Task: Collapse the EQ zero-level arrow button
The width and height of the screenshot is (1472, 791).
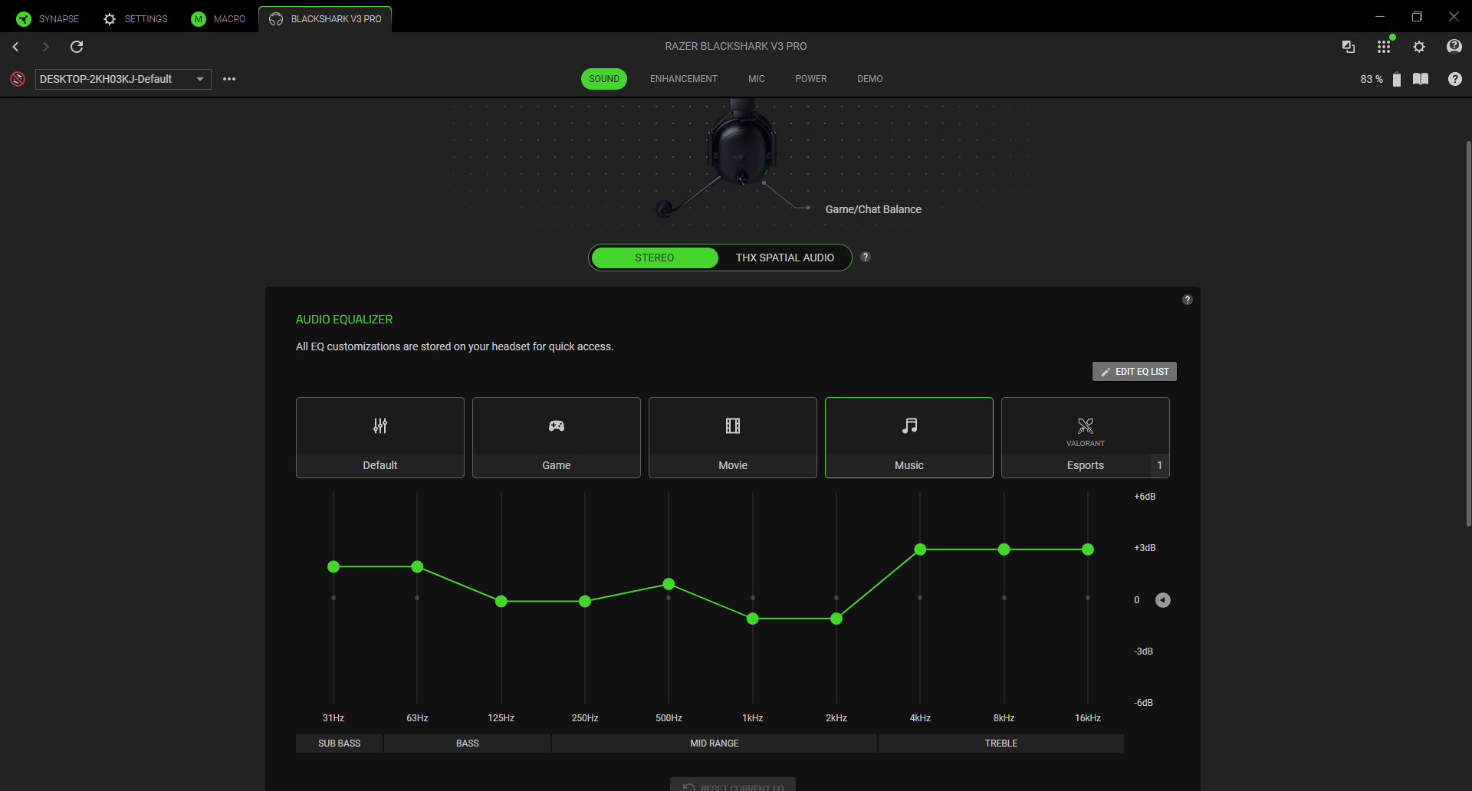Action: pyautogui.click(x=1163, y=600)
